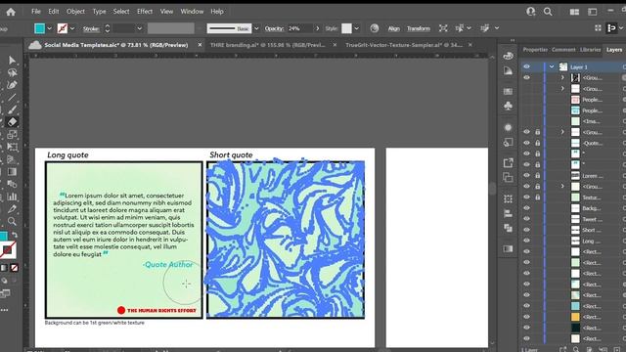Toggle visibility of Backg... layer row
The image size is (626, 352).
coord(526,208)
